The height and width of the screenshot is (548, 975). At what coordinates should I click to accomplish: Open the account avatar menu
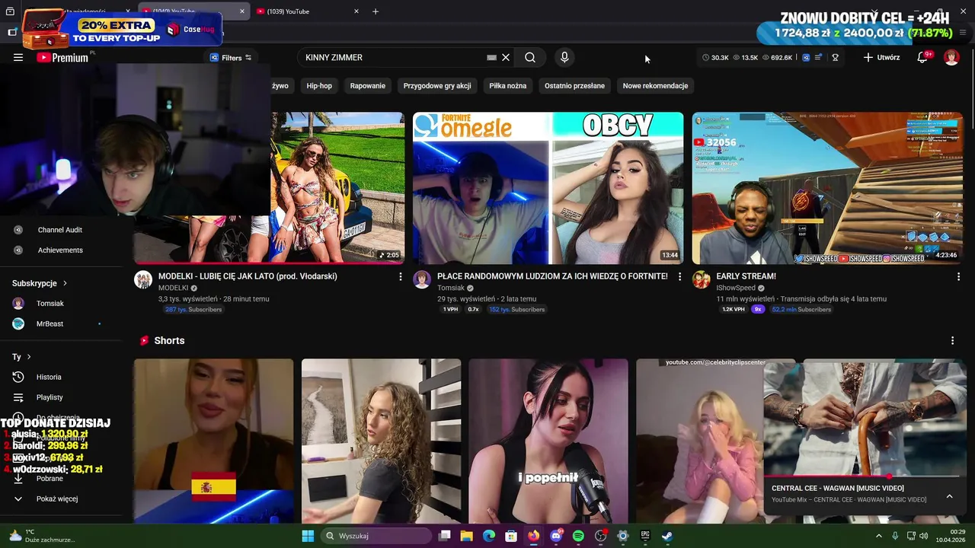click(951, 57)
